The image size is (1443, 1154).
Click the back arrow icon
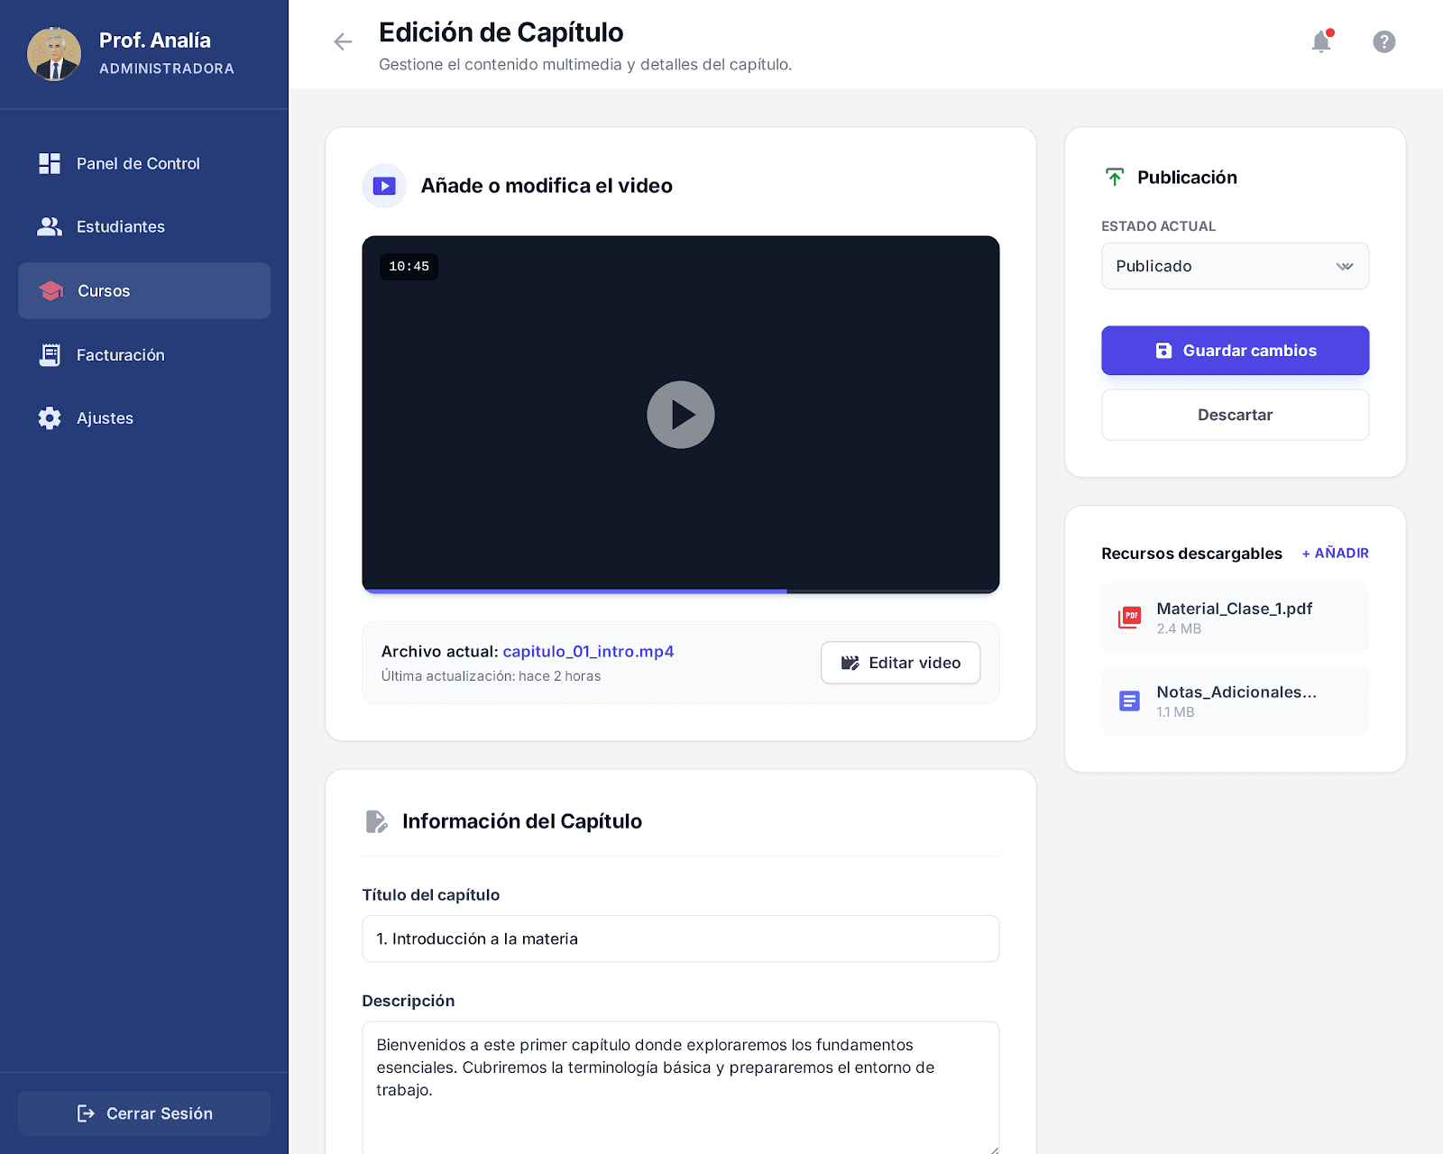[x=343, y=41]
